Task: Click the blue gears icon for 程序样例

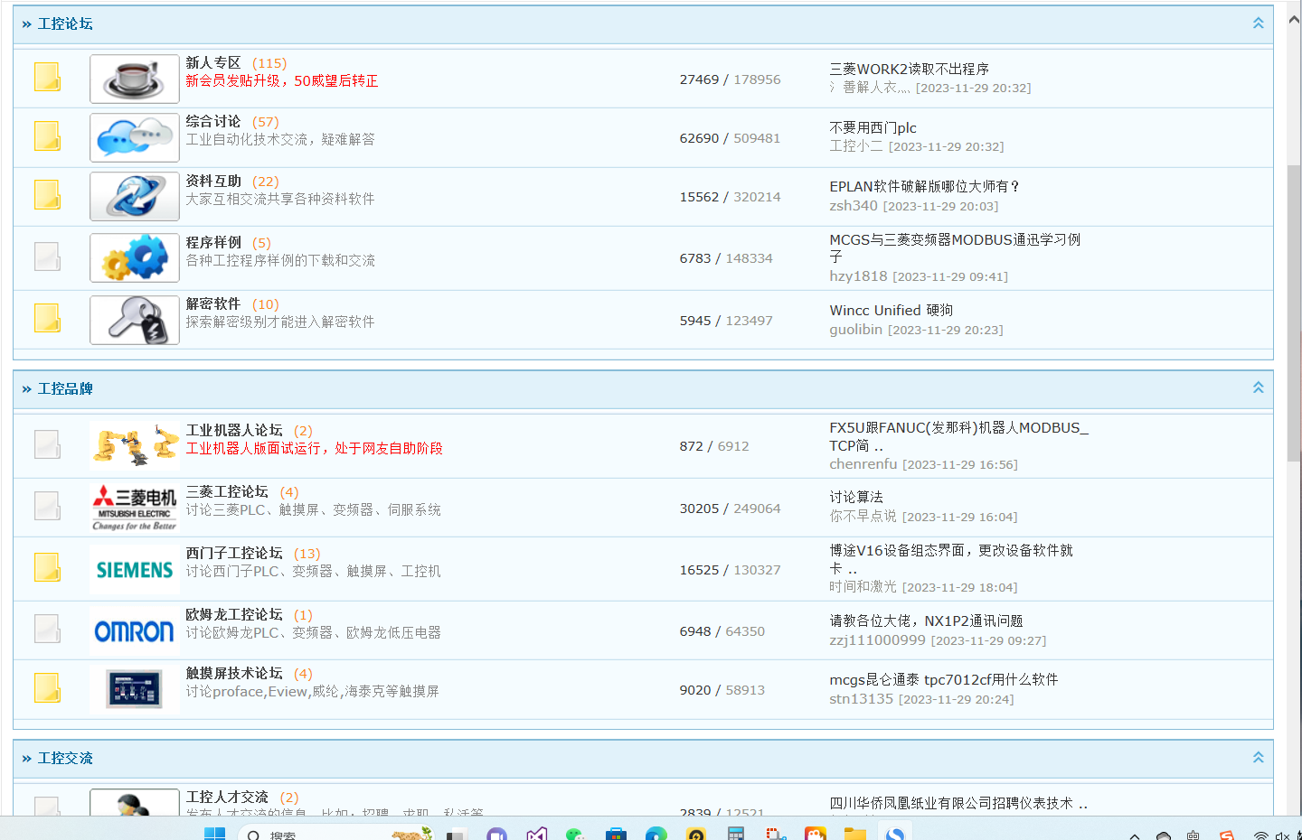Action: click(134, 257)
